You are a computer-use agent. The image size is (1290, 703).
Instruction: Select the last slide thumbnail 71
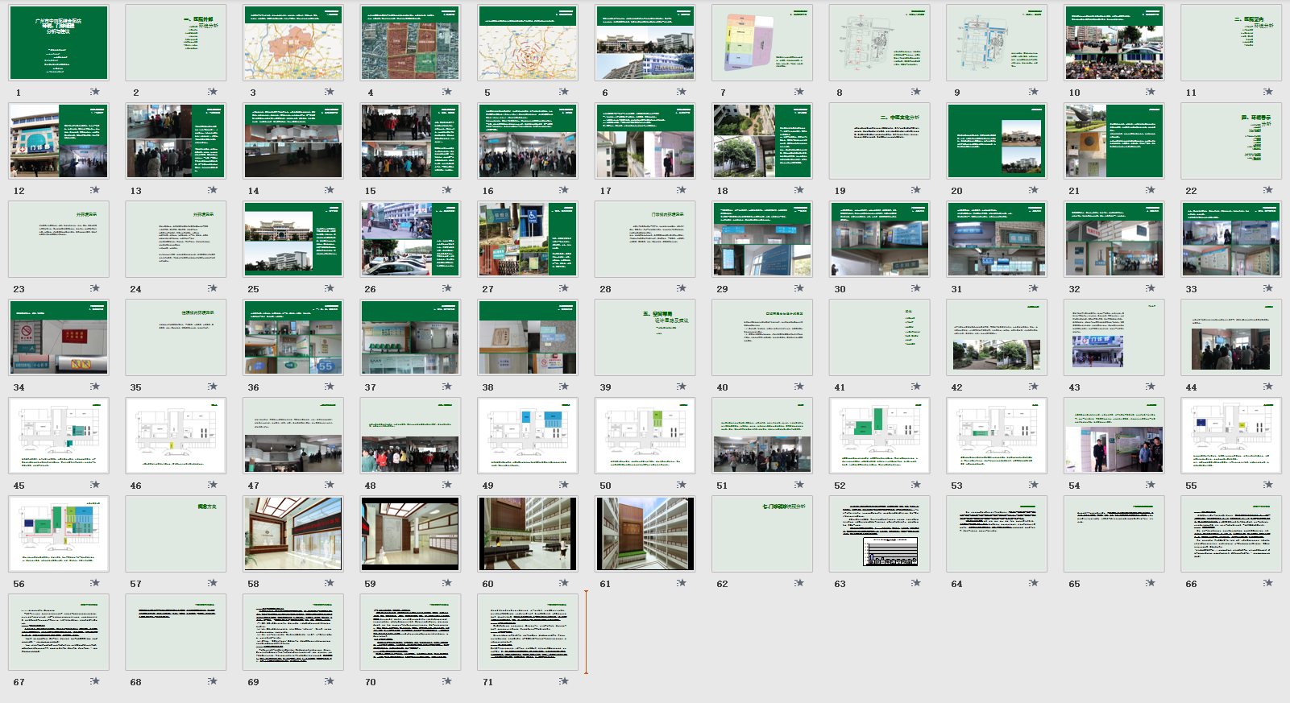coord(528,631)
